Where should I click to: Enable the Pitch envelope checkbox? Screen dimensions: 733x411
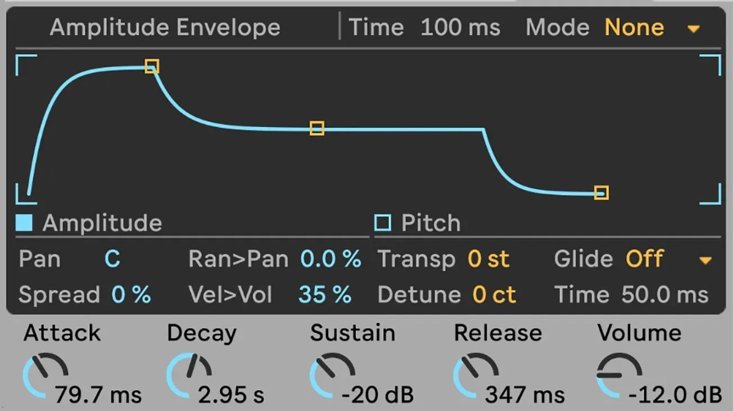(382, 222)
